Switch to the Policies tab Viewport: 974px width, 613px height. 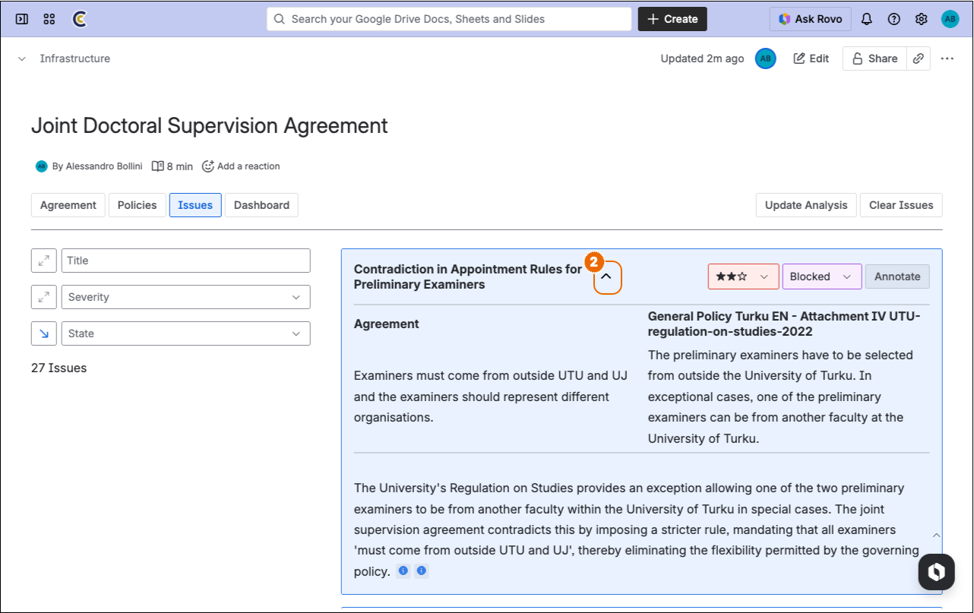pos(137,205)
